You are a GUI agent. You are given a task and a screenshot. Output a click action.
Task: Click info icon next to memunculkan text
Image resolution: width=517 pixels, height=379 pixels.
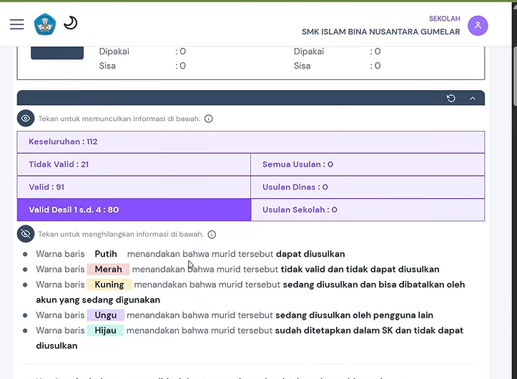[x=208, y=119]
